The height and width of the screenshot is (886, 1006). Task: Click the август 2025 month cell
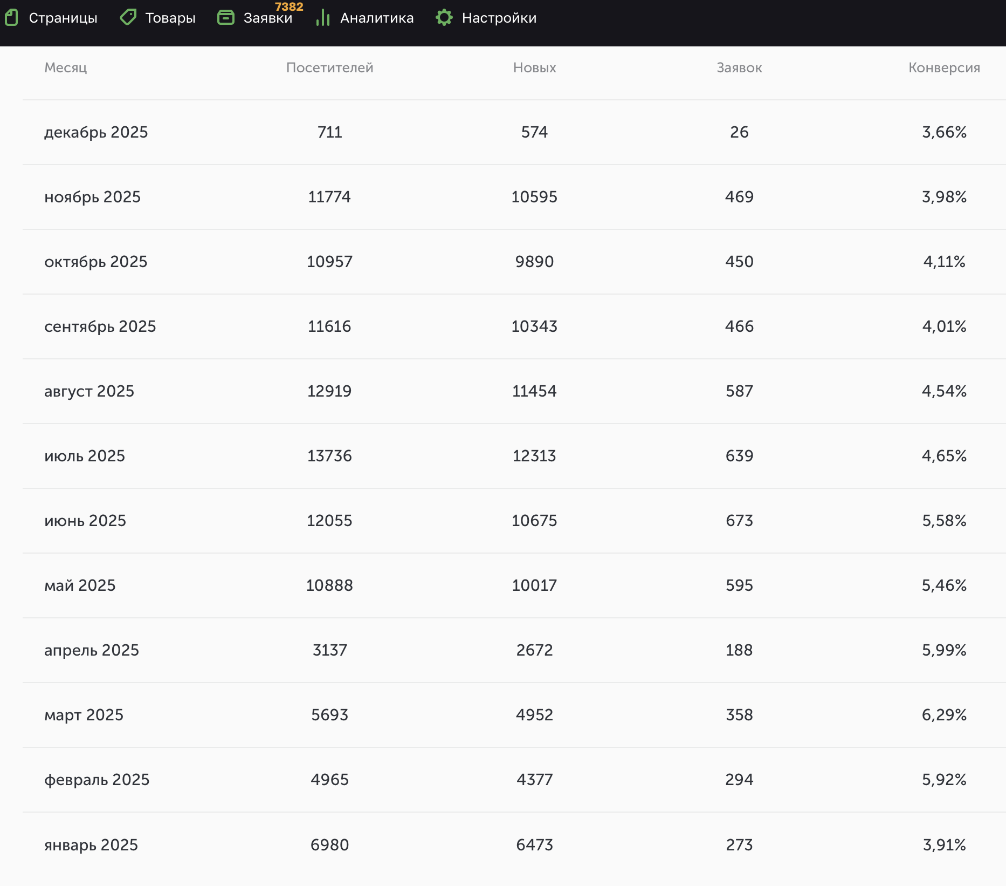click(89, 391)
